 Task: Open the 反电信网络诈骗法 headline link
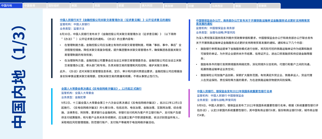coord(101,89)
